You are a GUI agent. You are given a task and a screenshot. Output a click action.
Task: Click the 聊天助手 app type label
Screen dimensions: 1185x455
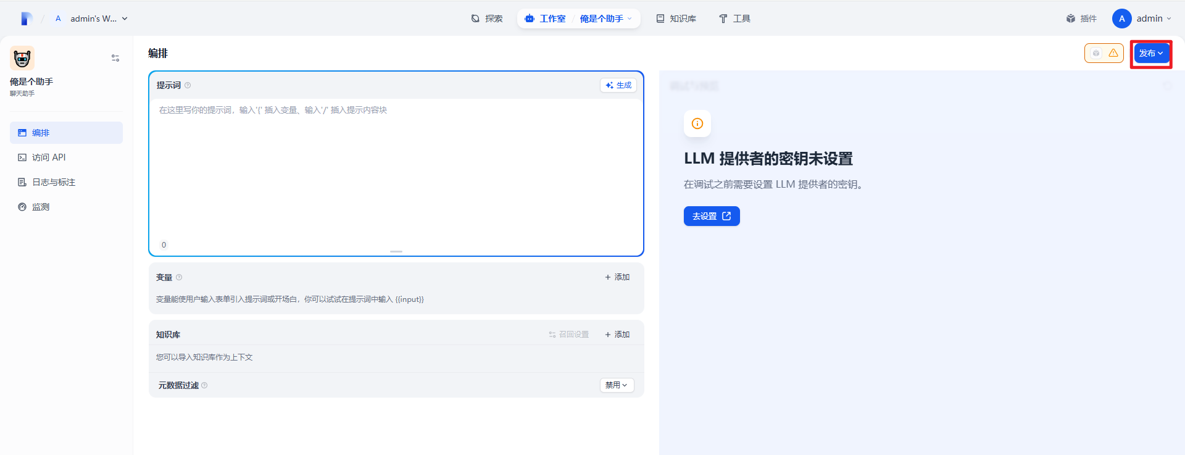click(22, 94)
